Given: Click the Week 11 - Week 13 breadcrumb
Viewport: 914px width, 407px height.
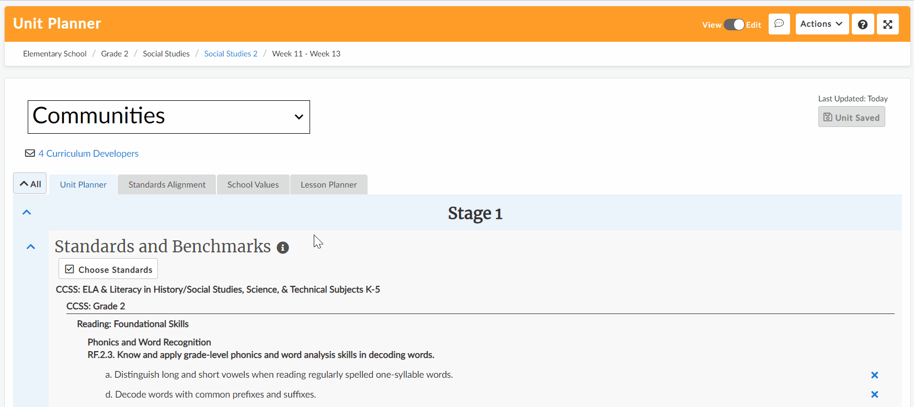Looking at the screenshot, I should pyautogui.click(x=306, y=54).
